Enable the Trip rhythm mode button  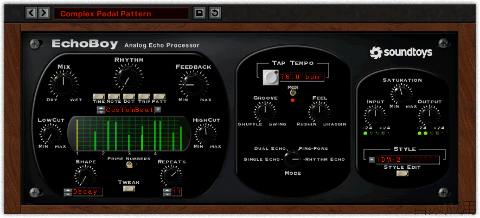point(144,97)
